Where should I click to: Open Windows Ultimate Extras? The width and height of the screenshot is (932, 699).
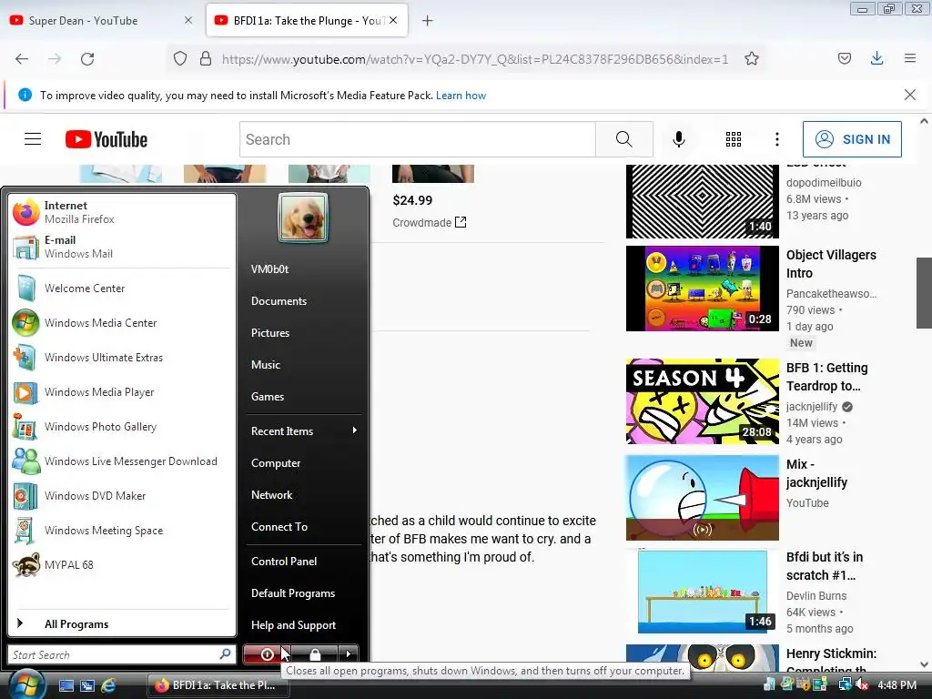tap(122, 357)
